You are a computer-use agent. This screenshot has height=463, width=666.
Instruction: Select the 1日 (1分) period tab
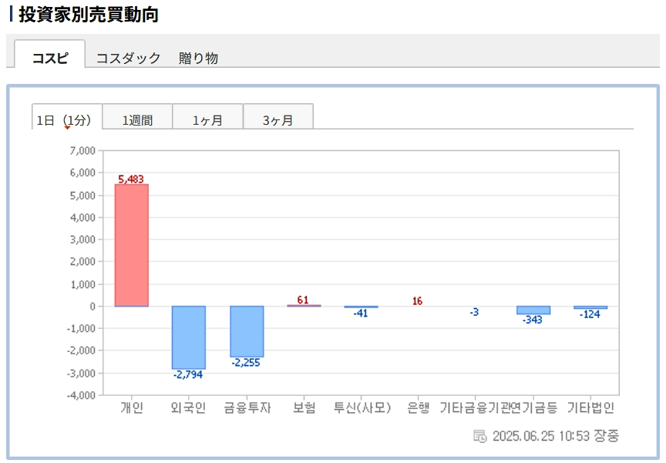click(x=67, y=119)
